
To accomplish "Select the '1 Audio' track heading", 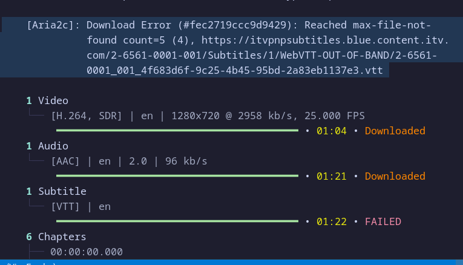I will tap(47, 146).
